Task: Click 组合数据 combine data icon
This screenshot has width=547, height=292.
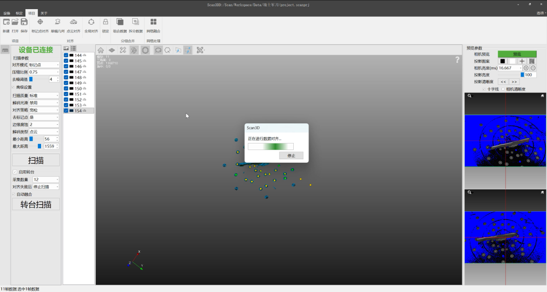Action: tap(120, 22)
